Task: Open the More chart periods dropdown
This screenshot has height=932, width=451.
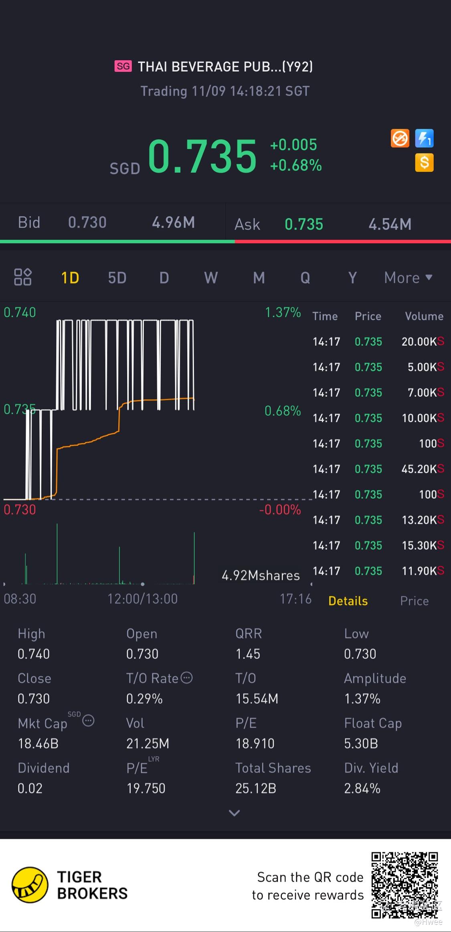Action: point(408,277)
